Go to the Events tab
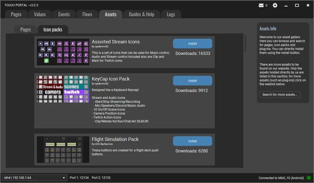 [x=64, y=14]
